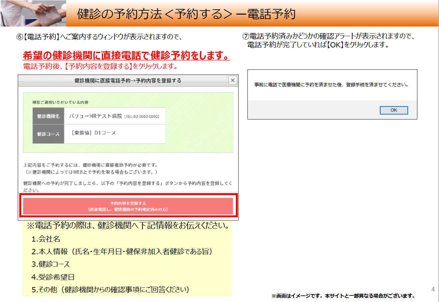Click the alert message about 事前に電話
Viewport: 439px width, 302px height.
331,85
